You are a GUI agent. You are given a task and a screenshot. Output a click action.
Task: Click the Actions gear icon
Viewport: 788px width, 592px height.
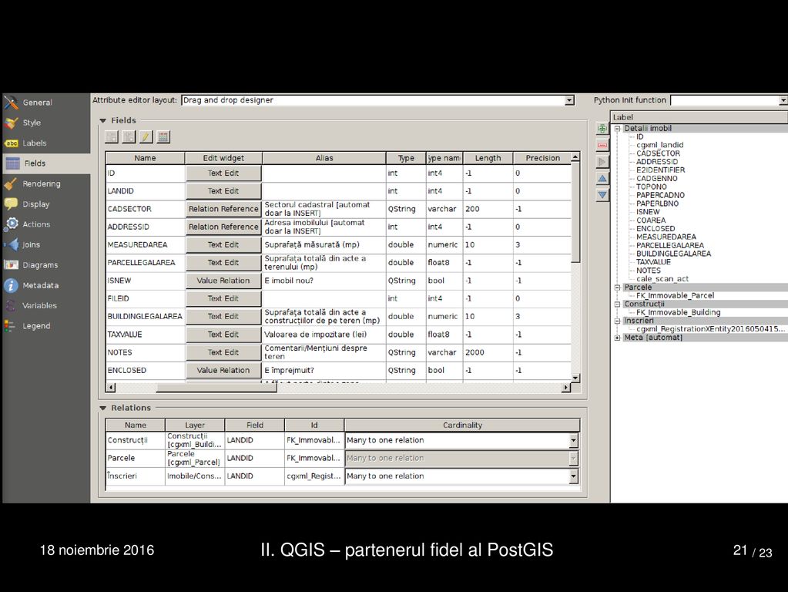point(11,224)
